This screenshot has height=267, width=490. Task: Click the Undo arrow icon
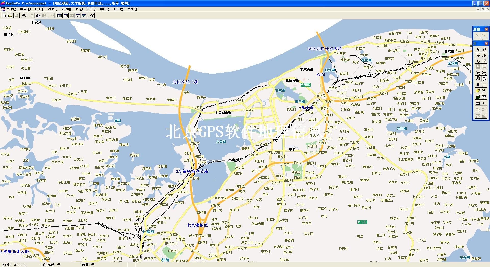coord(52,16)
